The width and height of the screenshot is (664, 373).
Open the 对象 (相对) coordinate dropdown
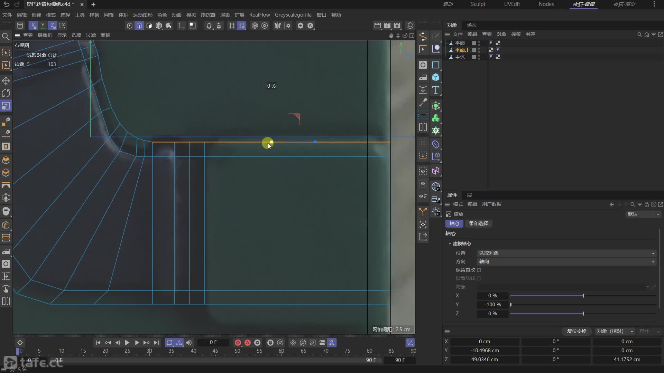[x=615, y=331]
